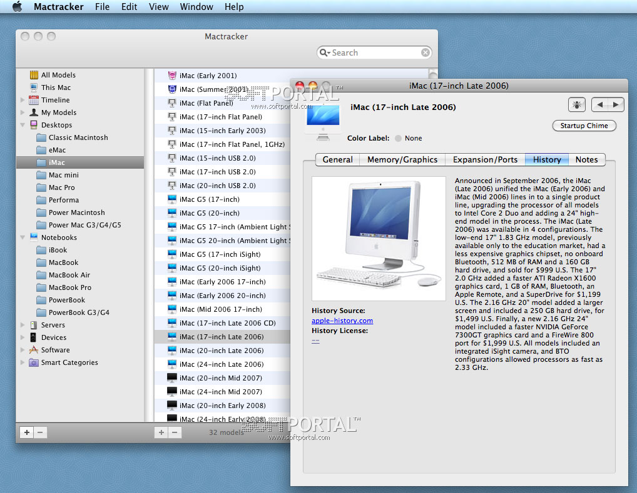Remove a category with sidebar minus button

coord(40,432)
